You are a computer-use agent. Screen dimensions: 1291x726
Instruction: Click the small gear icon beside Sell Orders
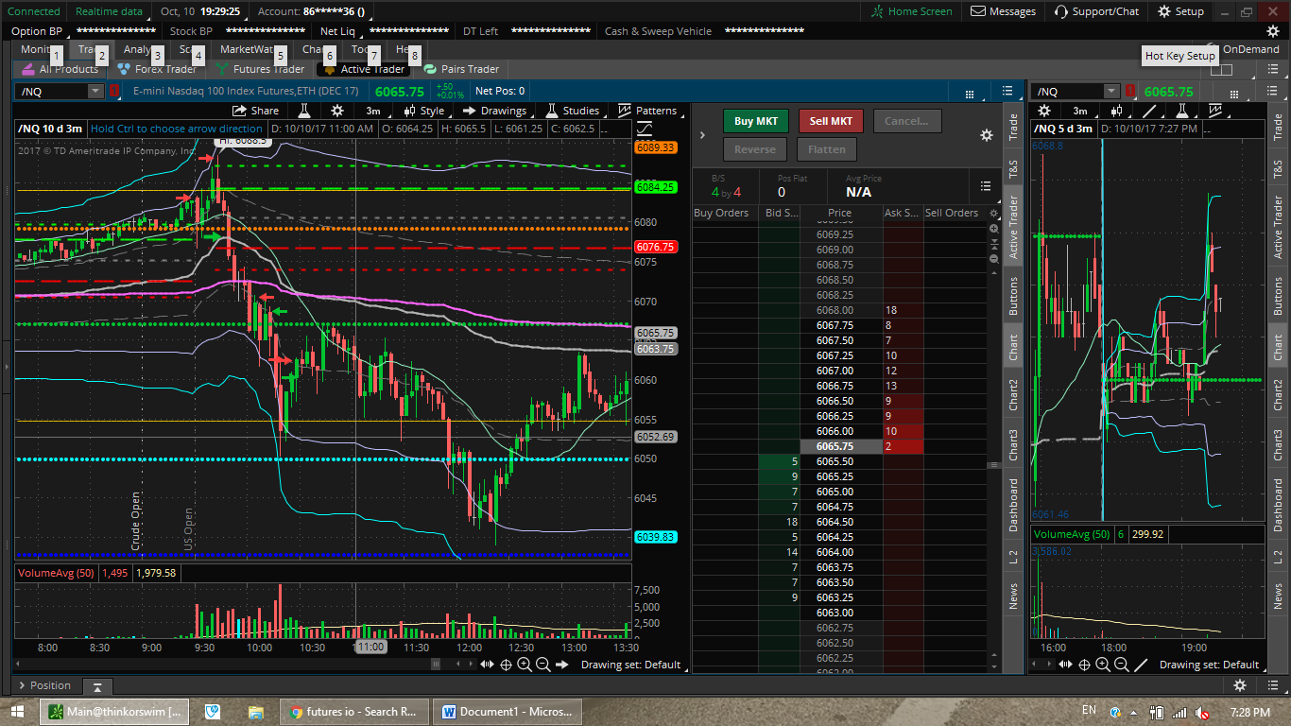(x=993, y=214)
